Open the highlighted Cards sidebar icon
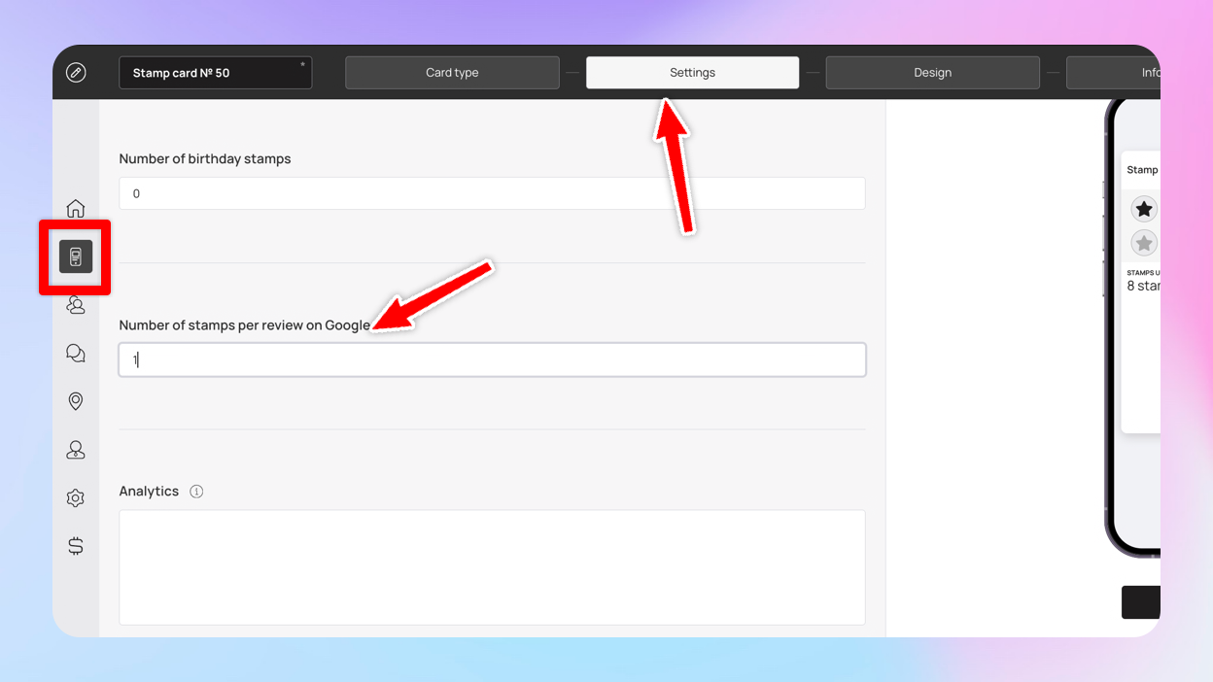Viewport: 1213px width, 682px height. [76, 256]
